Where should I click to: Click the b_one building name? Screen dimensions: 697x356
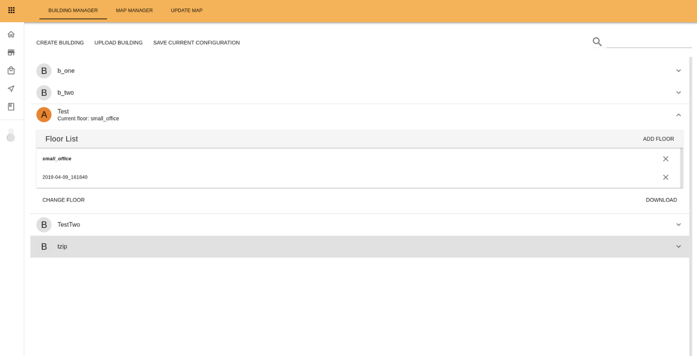[66, 71]
